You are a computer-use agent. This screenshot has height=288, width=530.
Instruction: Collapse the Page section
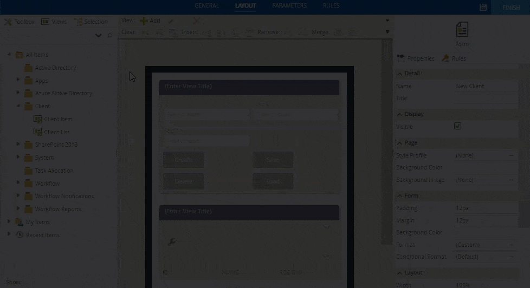(x=400, y=143)
